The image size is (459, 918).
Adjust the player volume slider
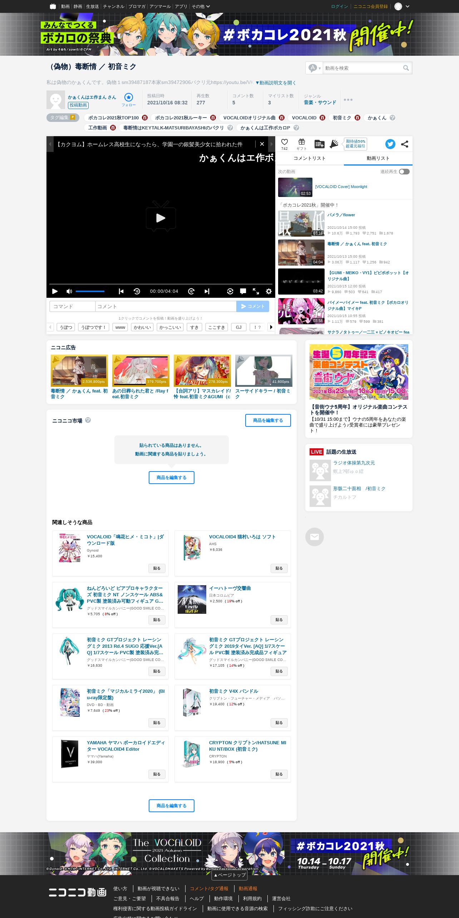coord(90,291)
